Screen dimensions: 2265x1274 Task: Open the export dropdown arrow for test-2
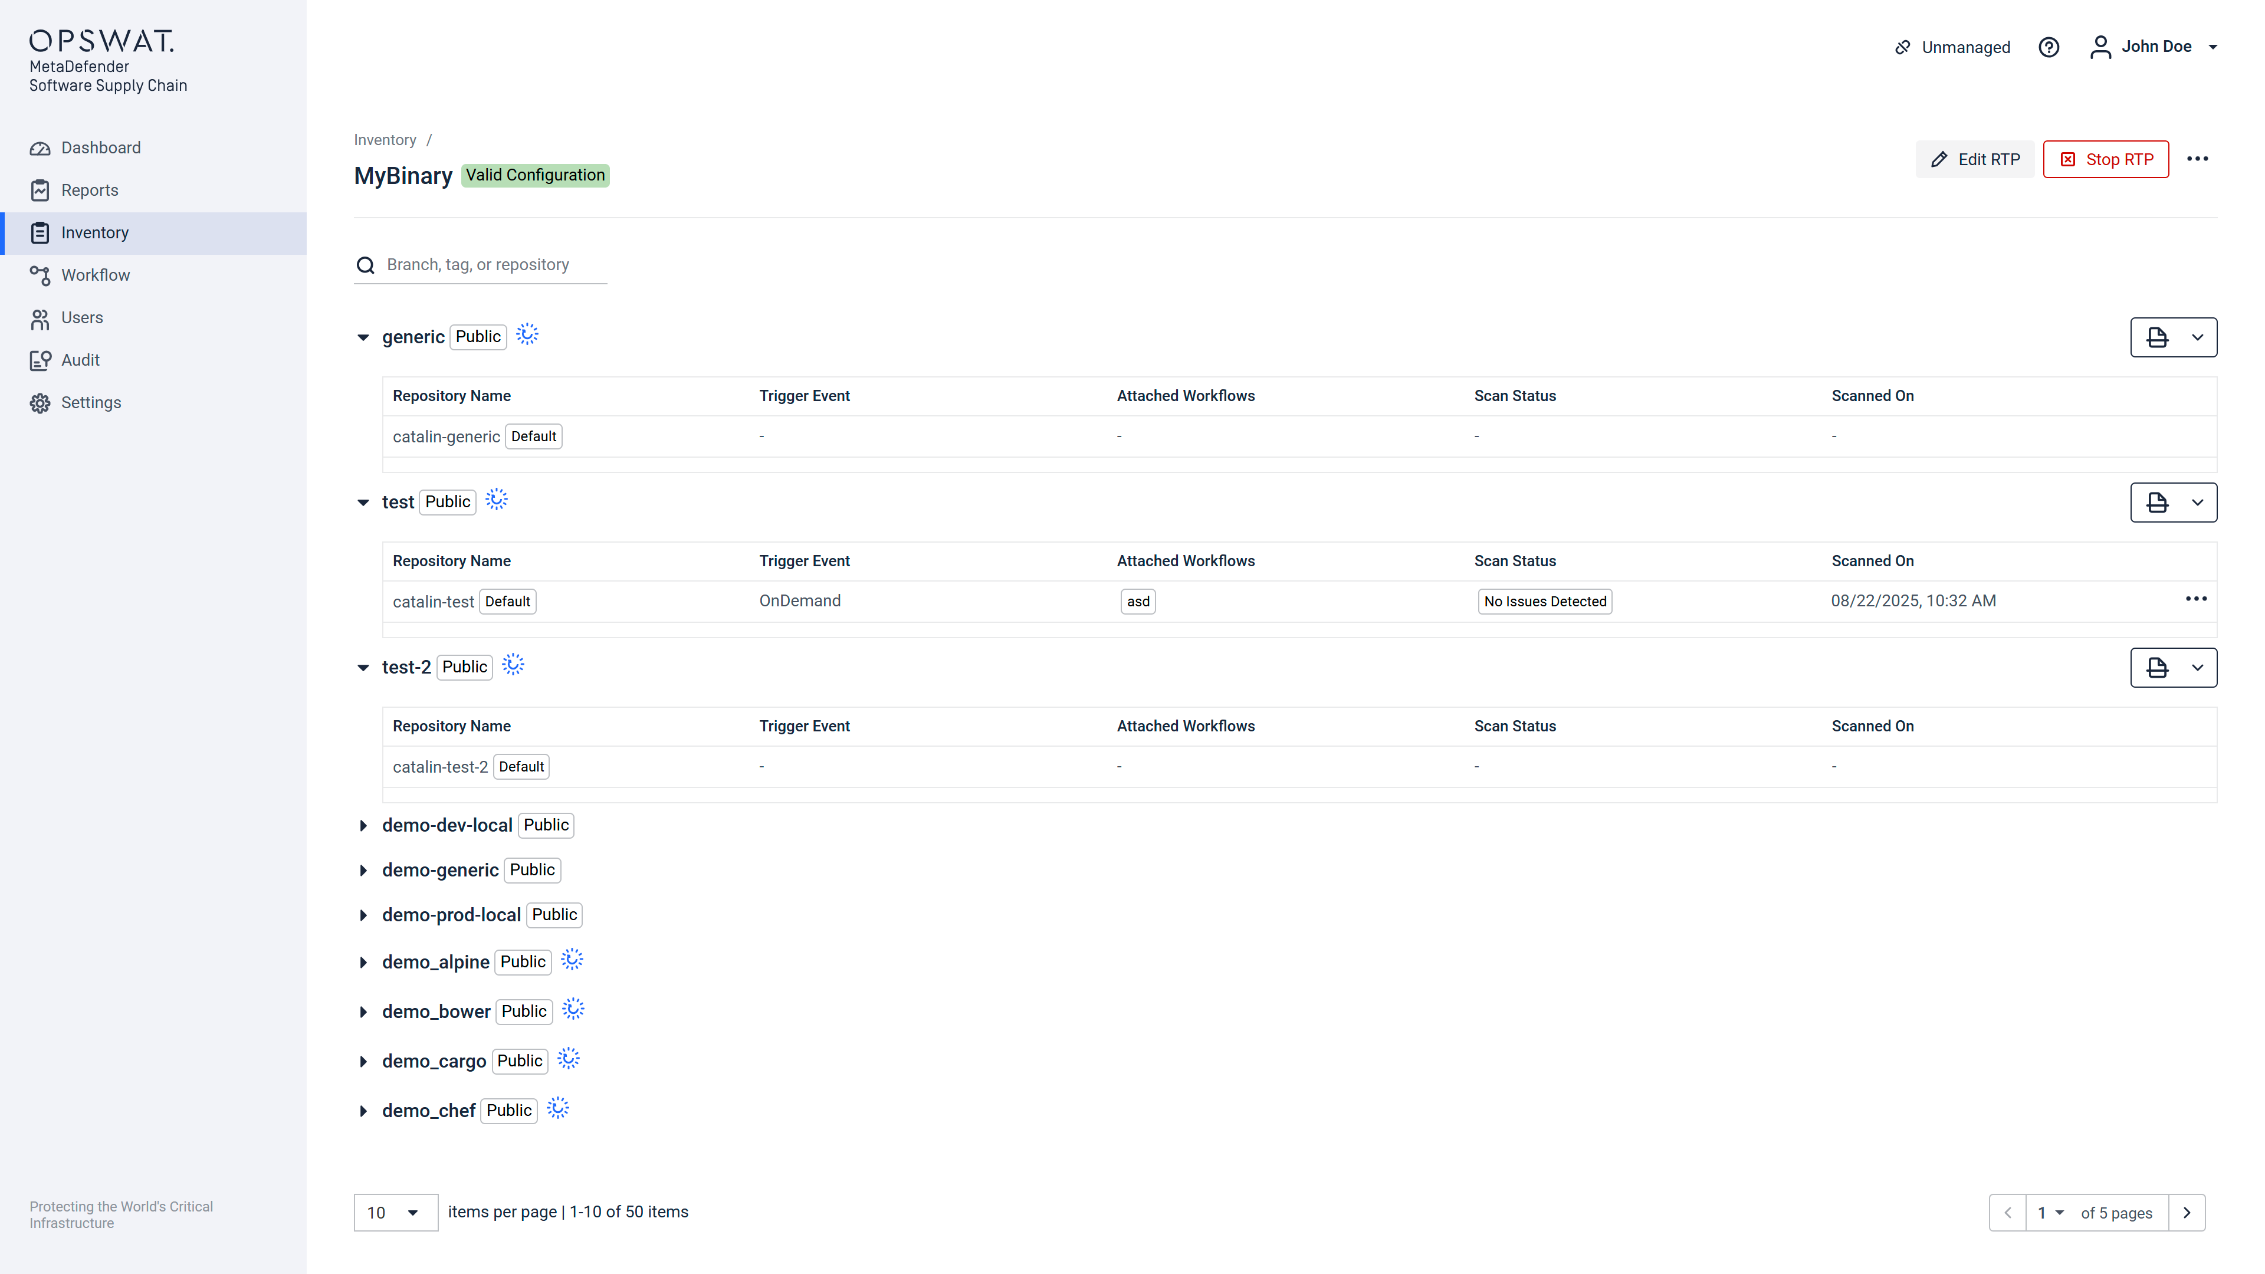2197,668
